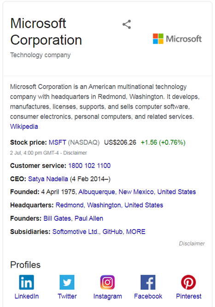Expand subsidiaries with the MORE link
The width and height of the screenshot is (215, 307).
pyautogui.click(x=135, y=232)
